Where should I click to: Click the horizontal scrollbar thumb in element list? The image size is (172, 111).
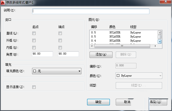[x=122, y=46]
